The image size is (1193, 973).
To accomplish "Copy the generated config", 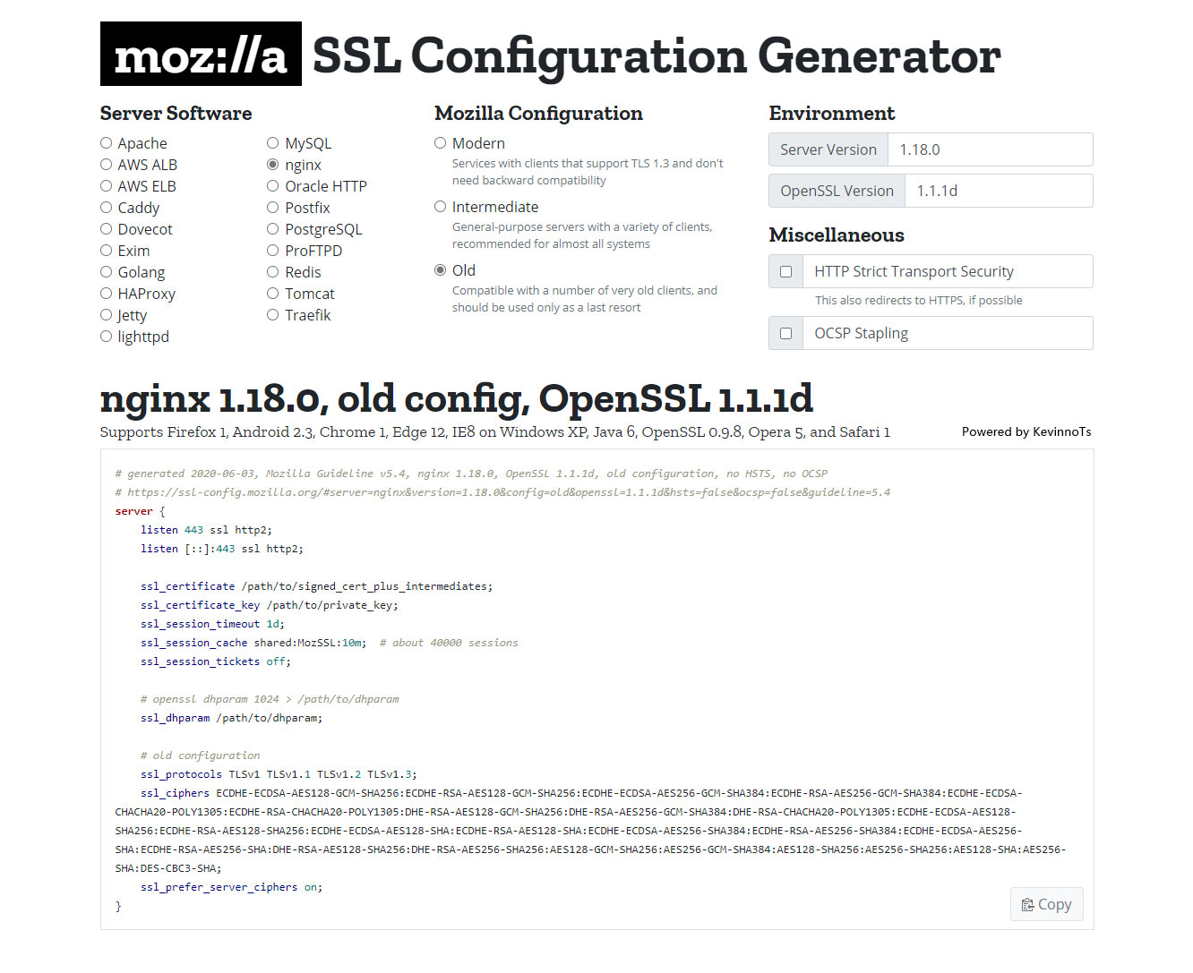I will [x=1047, y=904].
